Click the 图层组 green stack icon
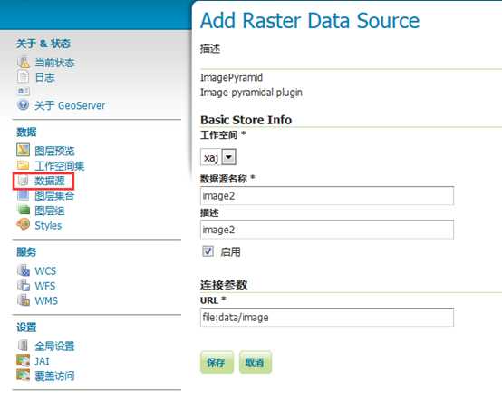This screenshot has width=502, height=393. (23, 210)
